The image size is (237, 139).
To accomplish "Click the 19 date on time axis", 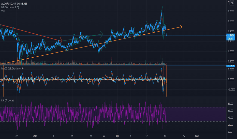I will tap(165, 136).
